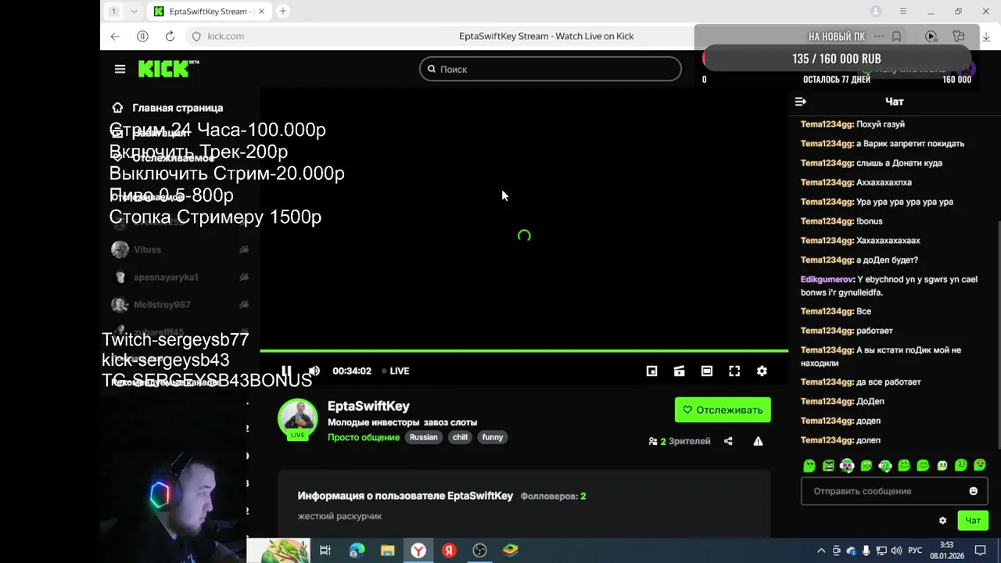Select the funny stream tag
Screen dimensions: 1001x563
[493, 437]
